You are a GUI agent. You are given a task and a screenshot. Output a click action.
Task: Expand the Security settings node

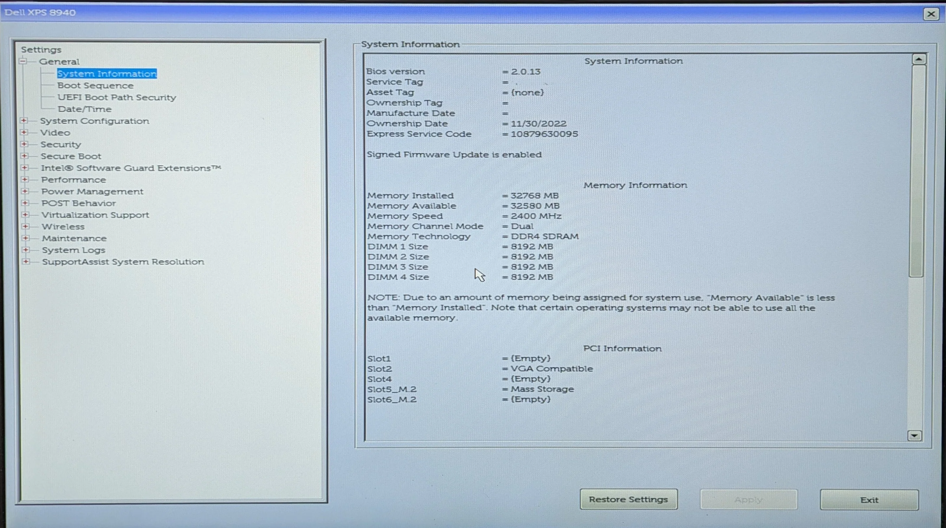[x=24, y=144]
